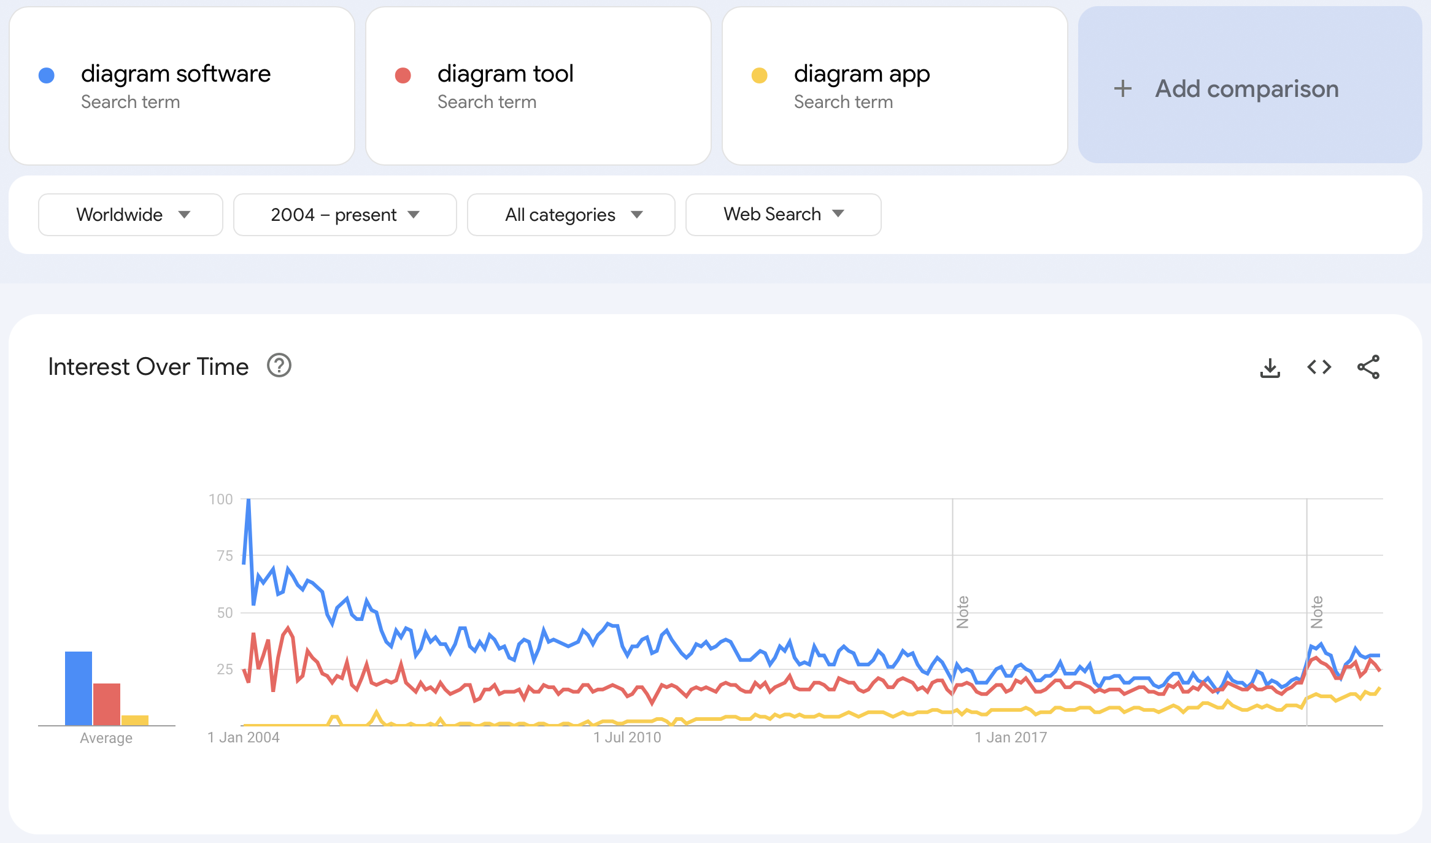Image resolution: width=1431 pixels, height=843 pixels.
Task: Click the blue dot beside diagram software
Action: 46,74
